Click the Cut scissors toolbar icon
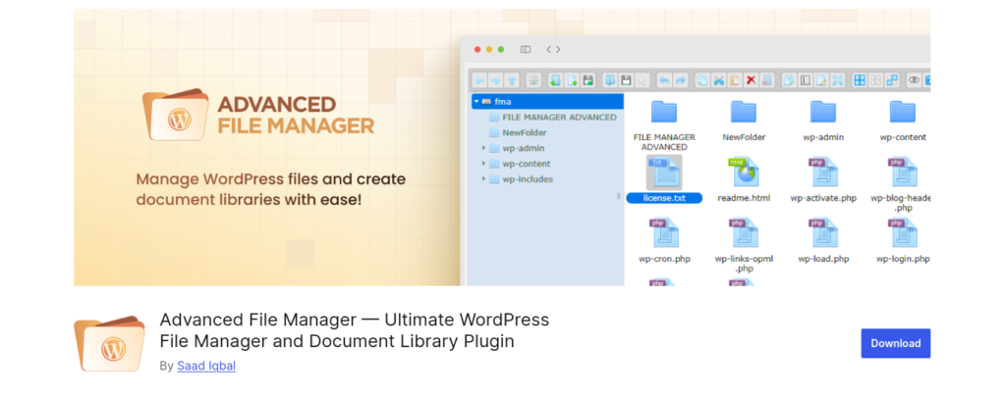Screen dimensions: 1006x395 [719, 80]
